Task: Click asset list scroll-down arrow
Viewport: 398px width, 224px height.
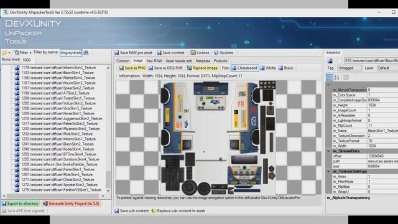Action: (x=108, y=190)
